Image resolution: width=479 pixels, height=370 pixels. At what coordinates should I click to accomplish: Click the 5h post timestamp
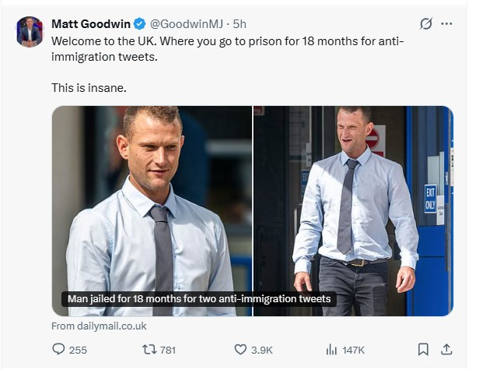click(x=239, y=23)
